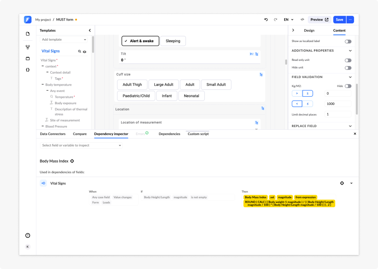
Task: Collapse the Field Validation section
Action: (x=350, y=77)
